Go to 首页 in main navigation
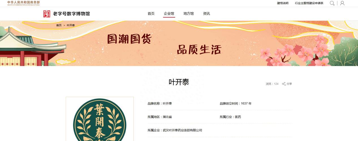The height and width of the screenshot is (141, 358). [x=151, y=14]
